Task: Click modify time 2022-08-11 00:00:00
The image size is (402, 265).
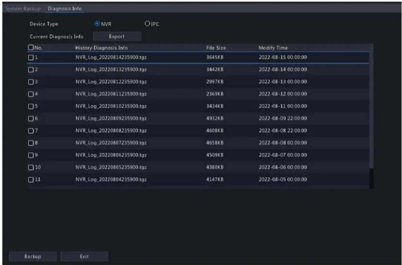Action: [283, 106]
